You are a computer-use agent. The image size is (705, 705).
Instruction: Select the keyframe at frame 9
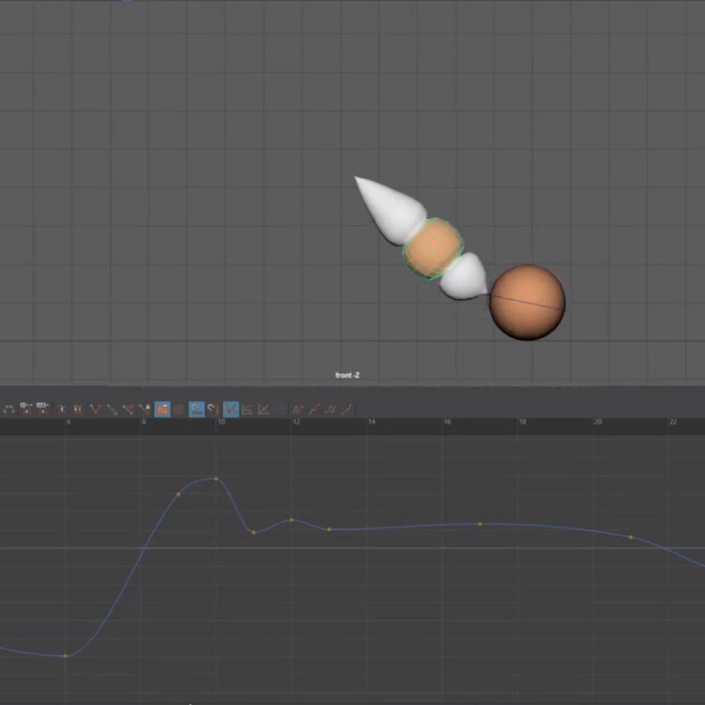point(178,494)
